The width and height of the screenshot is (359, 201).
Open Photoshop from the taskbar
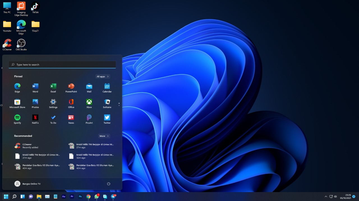pos(80,197)
